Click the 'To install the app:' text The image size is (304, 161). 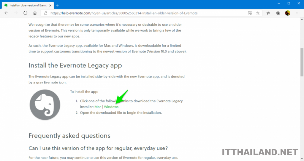coord(84,92)
